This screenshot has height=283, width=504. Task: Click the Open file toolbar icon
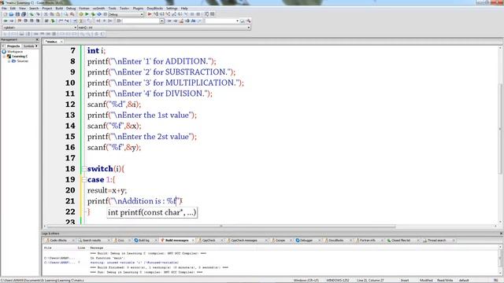(x=11, y=14)
